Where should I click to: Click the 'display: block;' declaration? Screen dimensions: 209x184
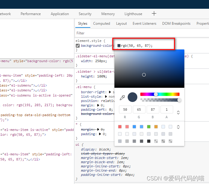[x=96, y=149]
